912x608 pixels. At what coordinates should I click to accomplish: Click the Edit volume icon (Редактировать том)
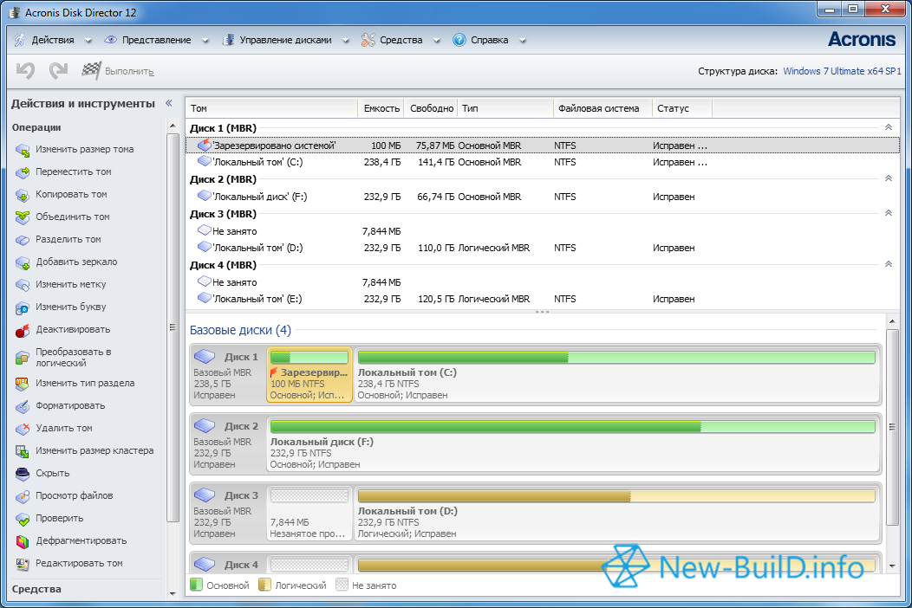pos(23,564)
